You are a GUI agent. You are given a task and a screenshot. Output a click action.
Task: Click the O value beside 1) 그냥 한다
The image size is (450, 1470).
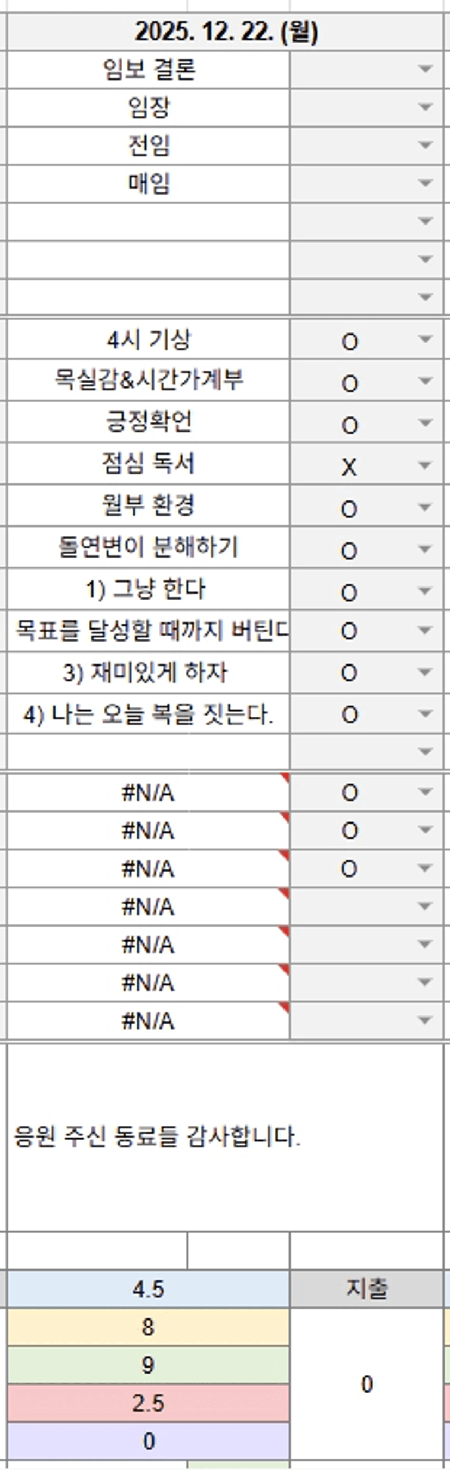tap(349, 593)
